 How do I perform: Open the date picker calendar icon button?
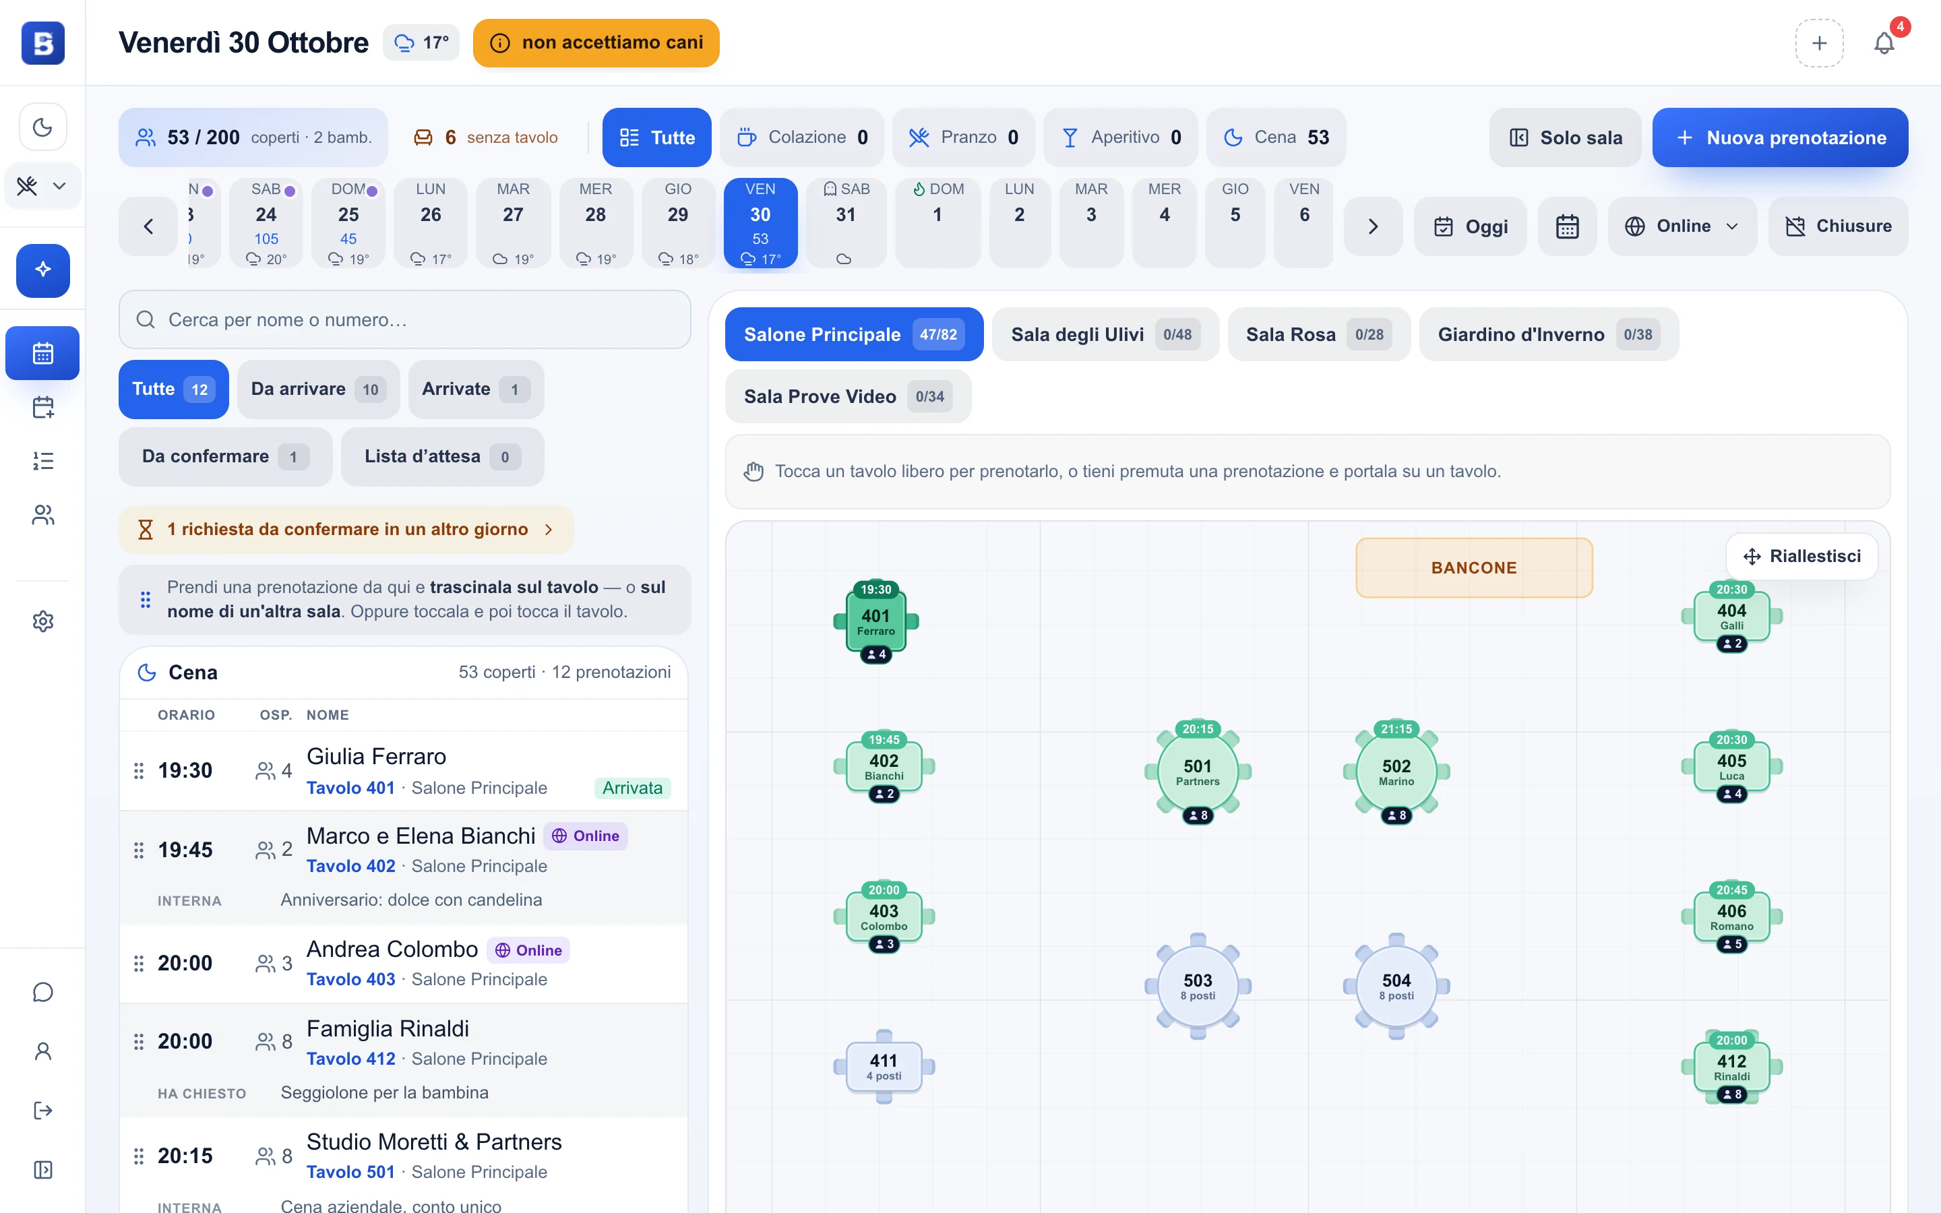[1566, 226]
